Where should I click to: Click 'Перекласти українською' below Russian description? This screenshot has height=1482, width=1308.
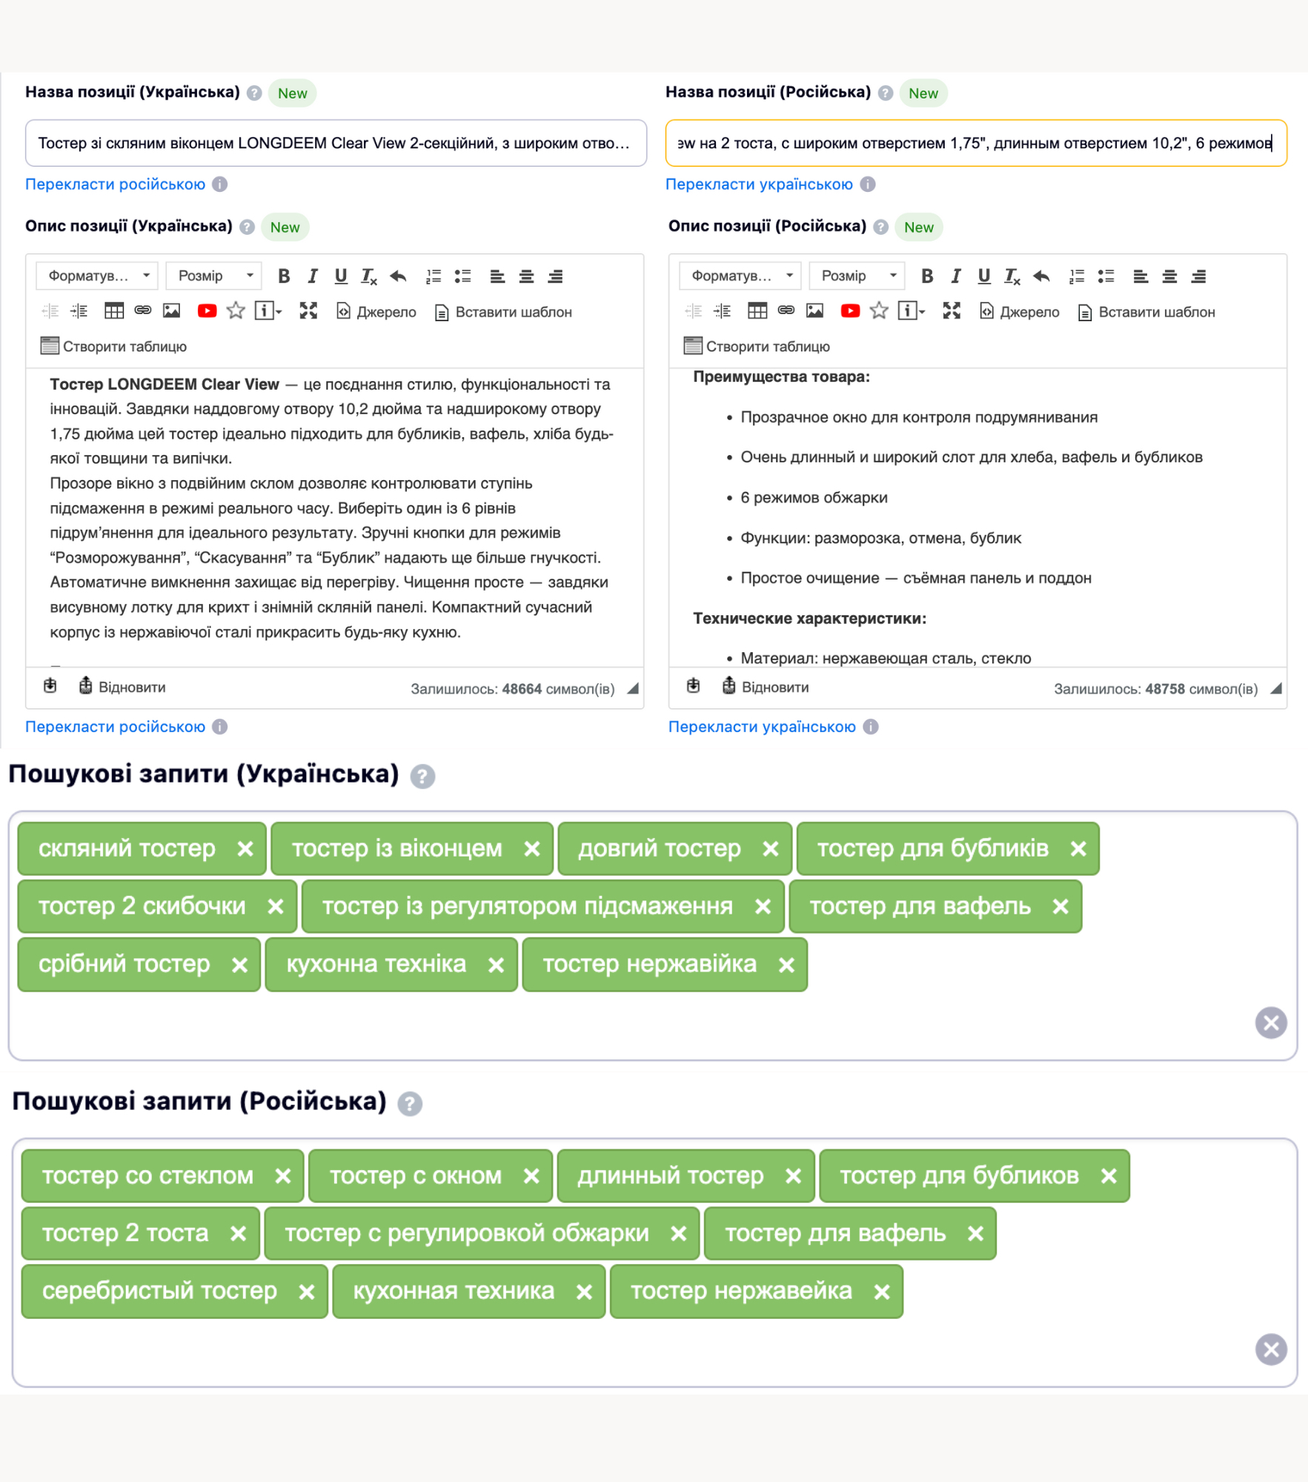[x=761, y=727]
